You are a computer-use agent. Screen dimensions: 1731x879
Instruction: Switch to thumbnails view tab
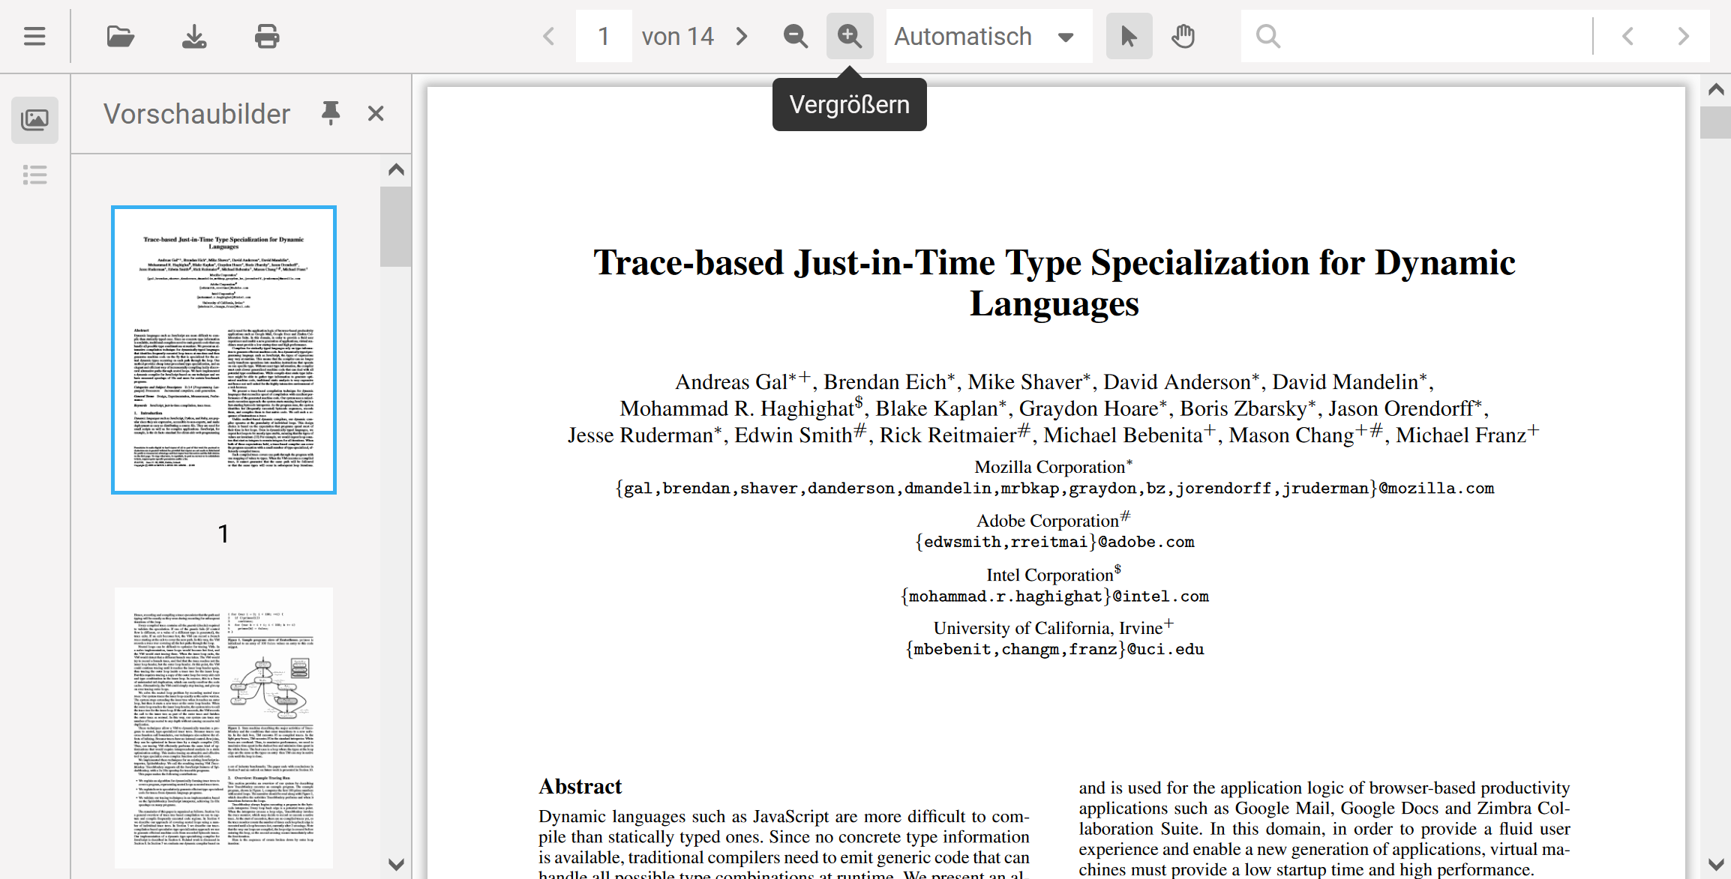(x=34, y=120)
